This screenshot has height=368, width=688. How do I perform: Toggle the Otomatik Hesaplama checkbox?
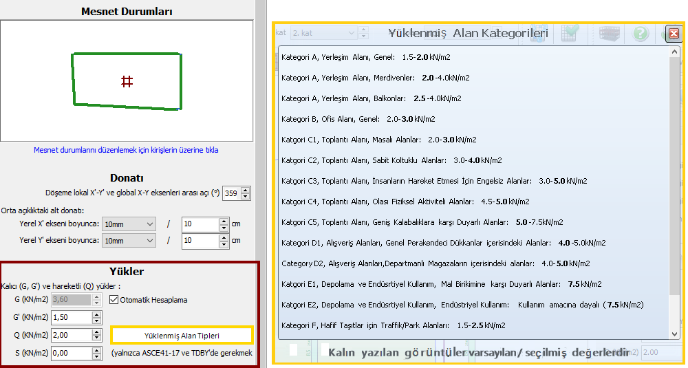tap(115, 300)
